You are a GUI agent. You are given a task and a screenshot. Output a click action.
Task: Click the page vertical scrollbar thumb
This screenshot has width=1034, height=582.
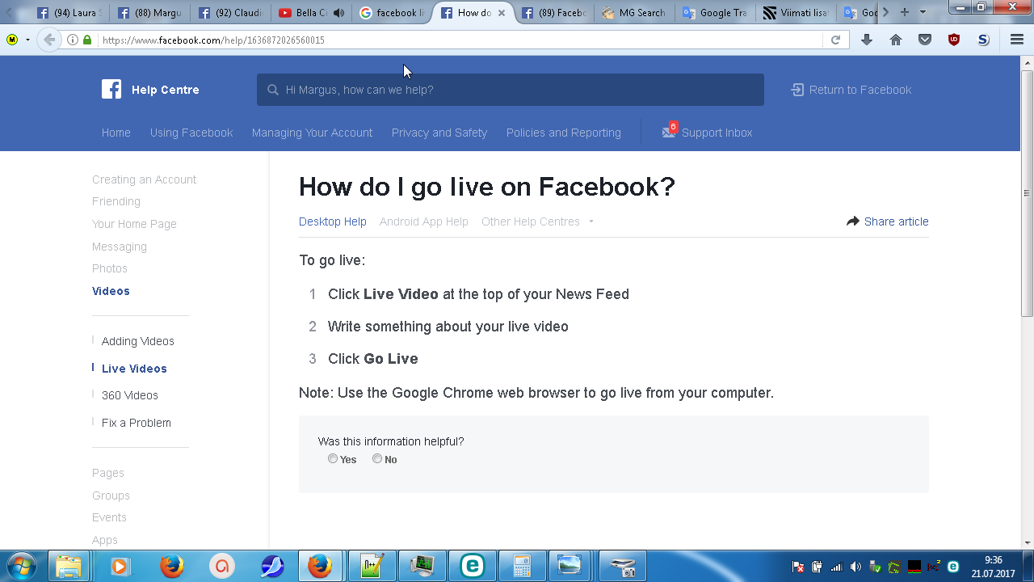[1028, 193]
